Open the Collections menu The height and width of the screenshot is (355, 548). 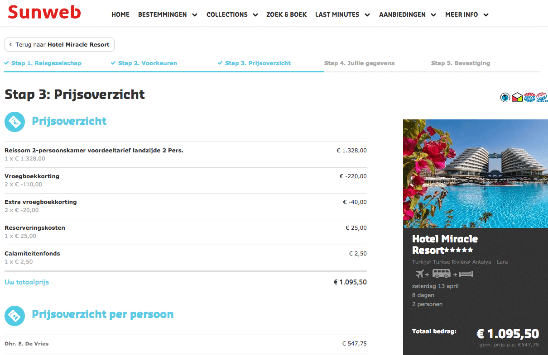coord(227,14)
